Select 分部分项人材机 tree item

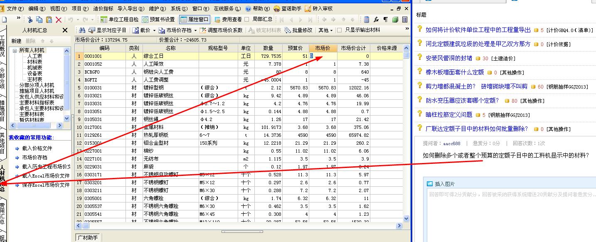pyautogui.click(x=37, y=85)
